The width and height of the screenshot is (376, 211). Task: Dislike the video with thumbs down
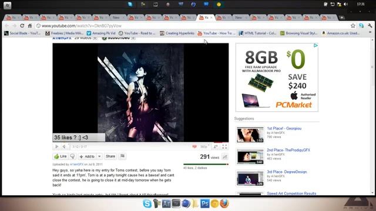pos(72,156)
